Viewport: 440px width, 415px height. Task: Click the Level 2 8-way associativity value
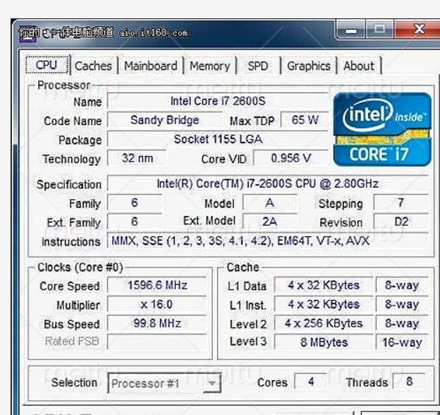[402, 323]
